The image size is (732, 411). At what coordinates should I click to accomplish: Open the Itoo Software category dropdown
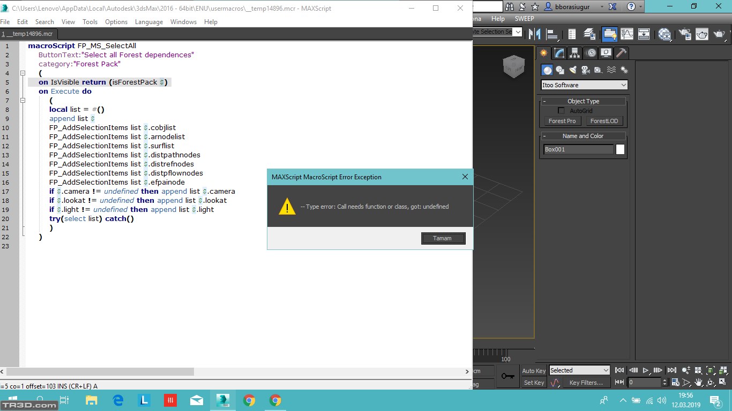coord(584,85)
